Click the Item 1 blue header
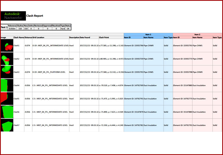 pos(148,34)
